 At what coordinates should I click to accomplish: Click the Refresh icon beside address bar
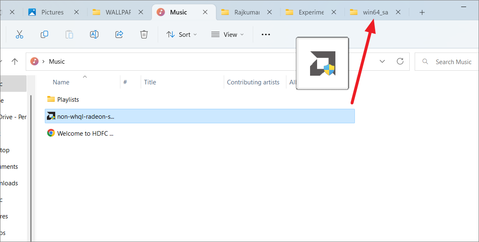400,61
